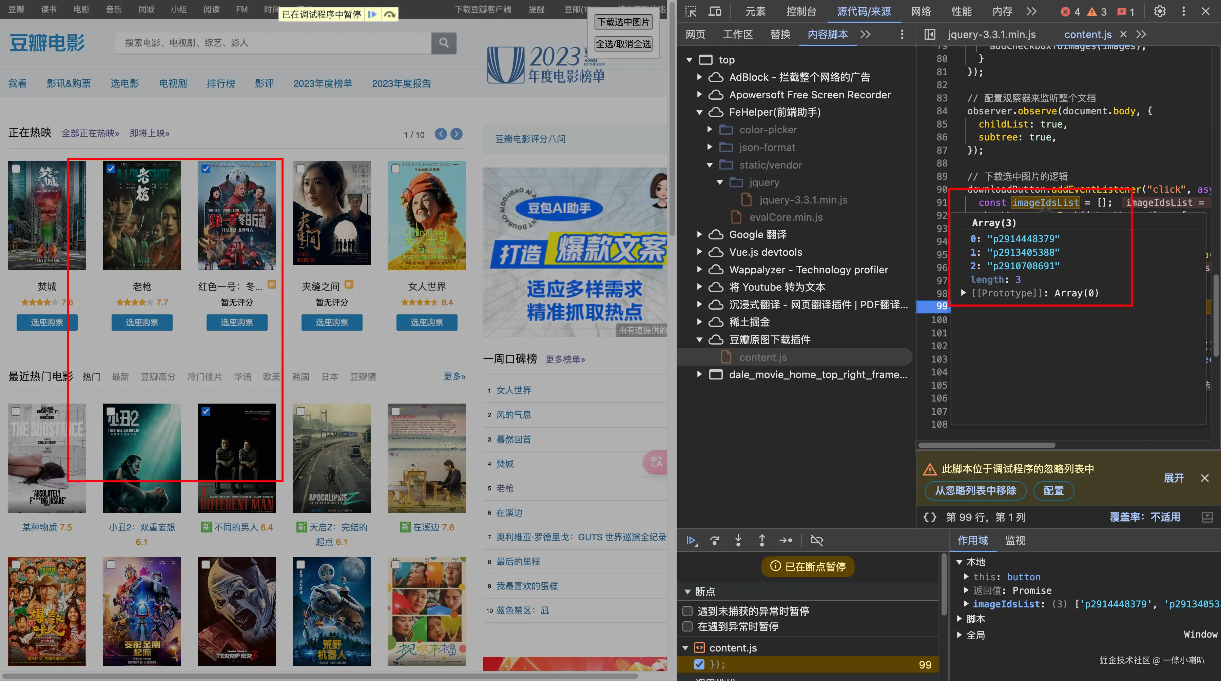
Task: Open the 监视 watch tab
Action: (x=1015, y=540)
